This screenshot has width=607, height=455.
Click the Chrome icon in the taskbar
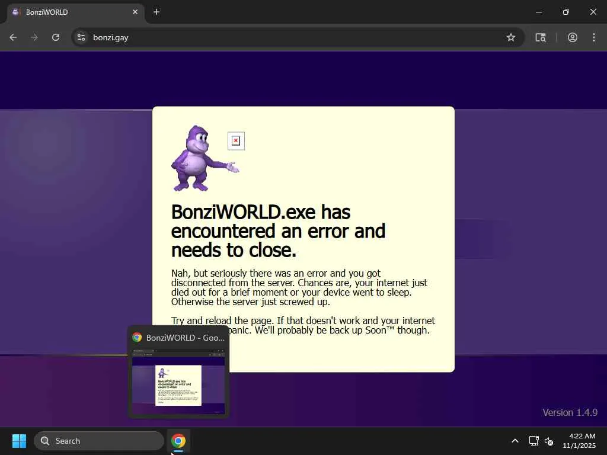(178, 441)
